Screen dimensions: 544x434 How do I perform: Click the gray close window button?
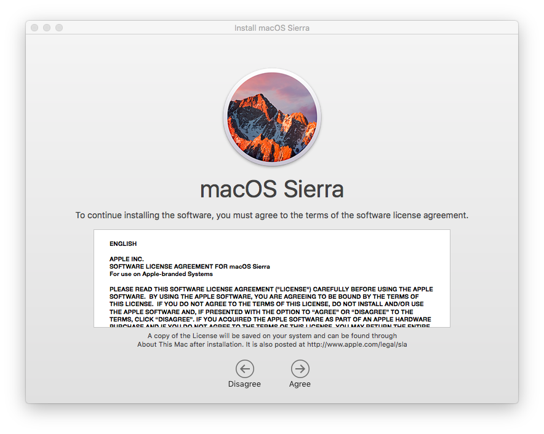(x=34, y=28)
